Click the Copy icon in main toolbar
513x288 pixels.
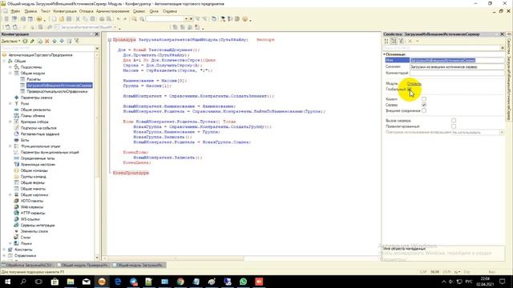[x=85, y=19]
